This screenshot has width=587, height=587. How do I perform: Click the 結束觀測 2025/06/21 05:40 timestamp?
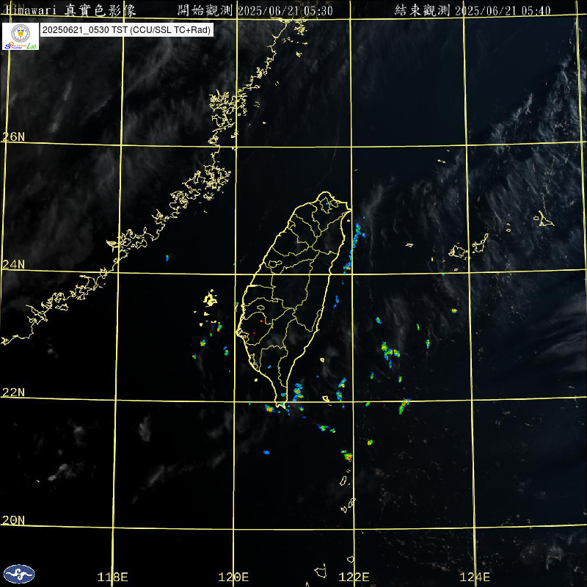tap(473, 10)
